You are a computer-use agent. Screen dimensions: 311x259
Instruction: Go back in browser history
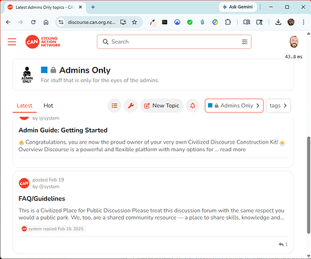(8, 22)
